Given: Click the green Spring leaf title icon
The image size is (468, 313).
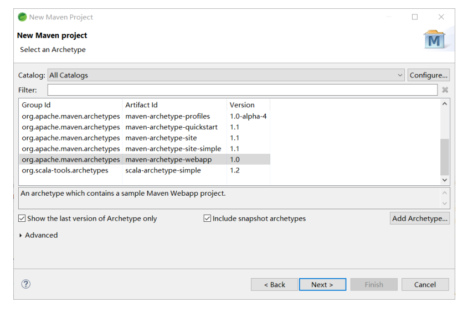Looking at the screenshot, I should 22,17.
